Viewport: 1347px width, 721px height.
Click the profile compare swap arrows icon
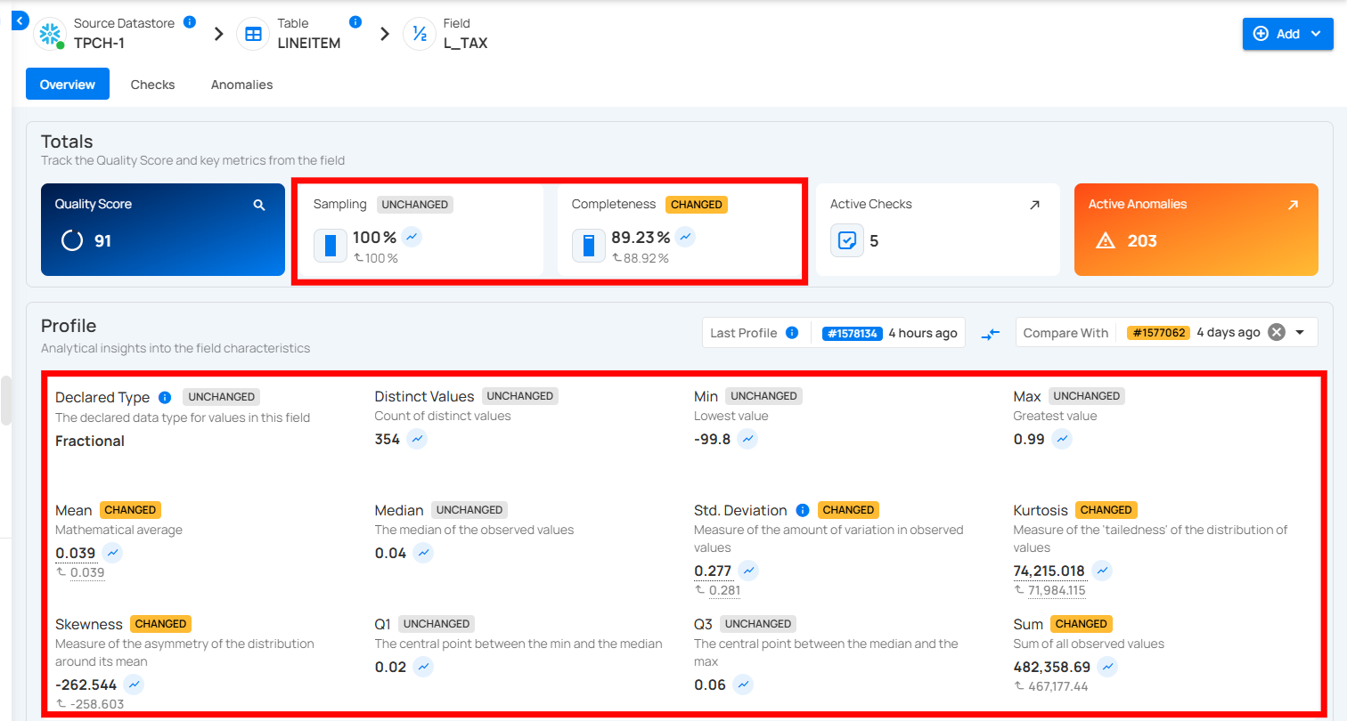click(991, 334)
